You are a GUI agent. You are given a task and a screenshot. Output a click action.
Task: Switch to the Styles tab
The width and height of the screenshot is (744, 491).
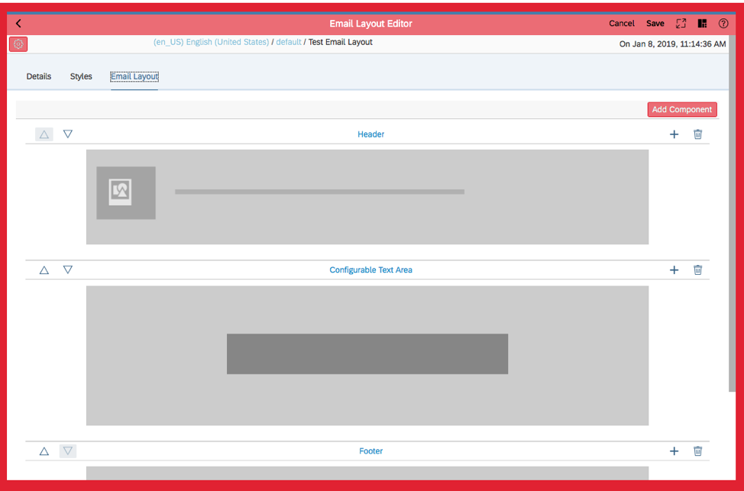81,76
